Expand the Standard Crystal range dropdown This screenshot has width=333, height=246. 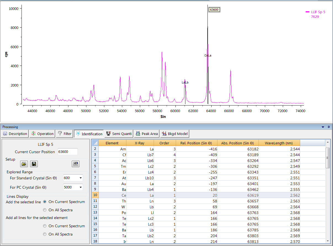tap(81, 178)
